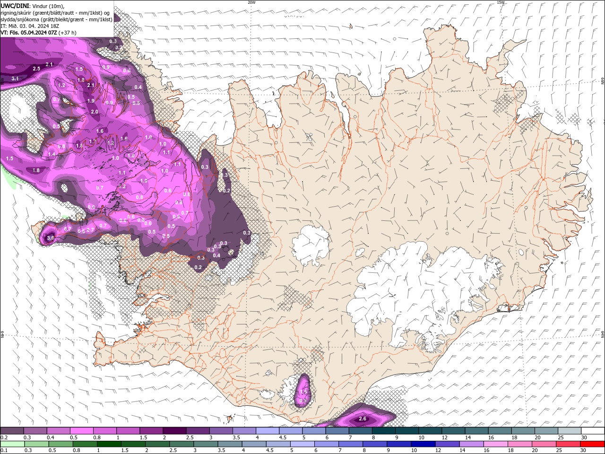Select the dark mauve 0.2 swatch in upper legend

pyautogui.click(x=12, y=431)
